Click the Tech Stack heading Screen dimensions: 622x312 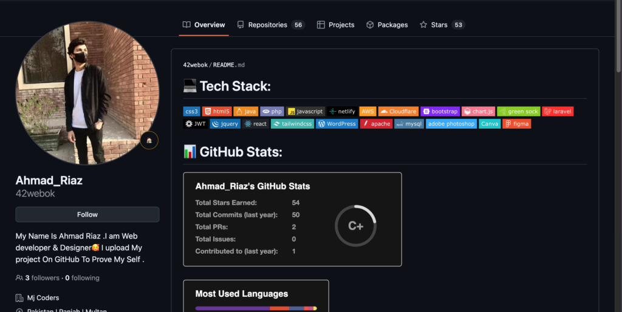point(235,86)
